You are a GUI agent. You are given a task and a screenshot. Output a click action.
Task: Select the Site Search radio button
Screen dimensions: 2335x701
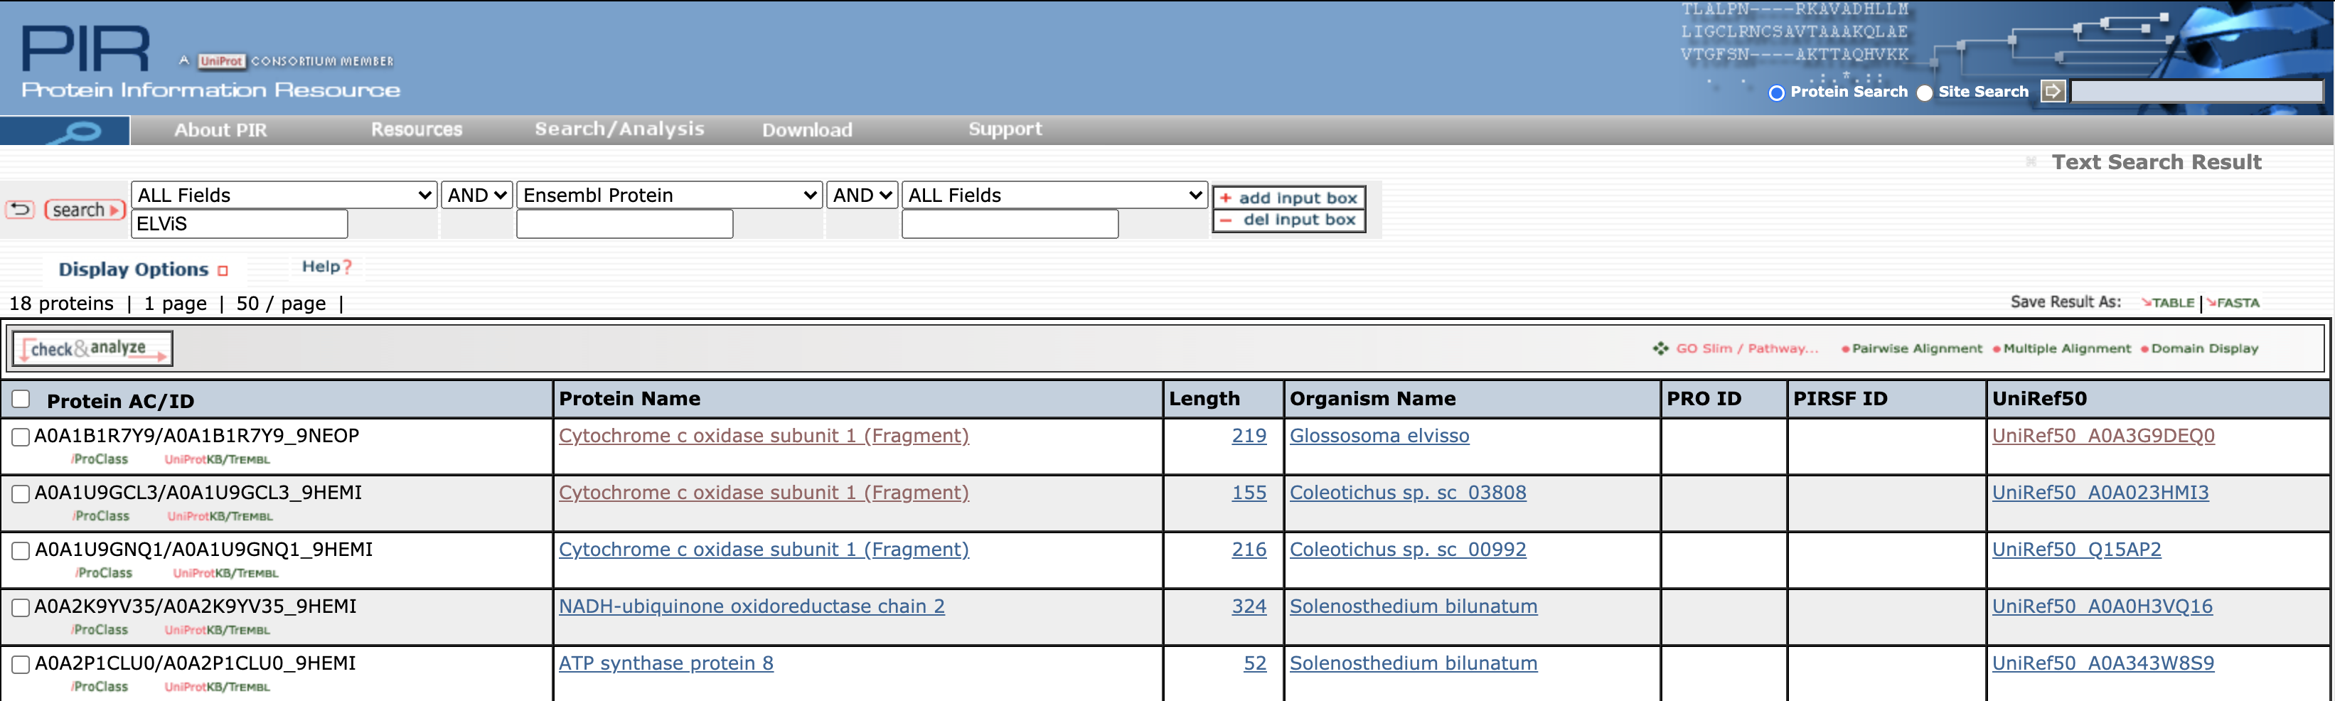tap(1924, 92)
